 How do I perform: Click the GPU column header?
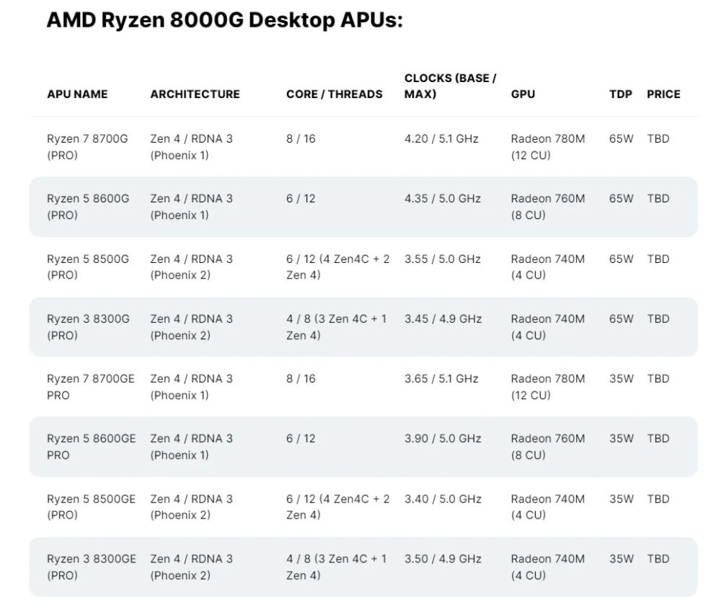523,94
